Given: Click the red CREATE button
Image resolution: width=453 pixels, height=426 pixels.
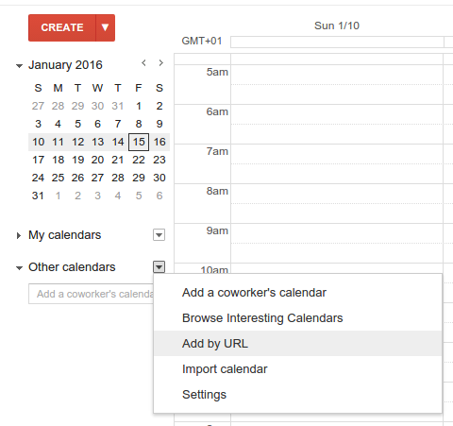Looking at the screenshot, I should [x=62, y=27].
